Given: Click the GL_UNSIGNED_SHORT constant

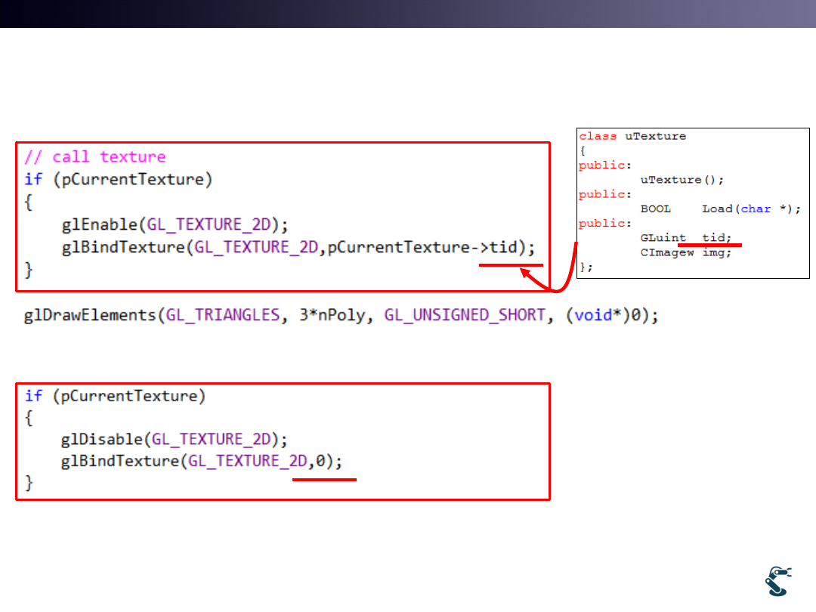Looking at the screenshot, I should point(465,315).
